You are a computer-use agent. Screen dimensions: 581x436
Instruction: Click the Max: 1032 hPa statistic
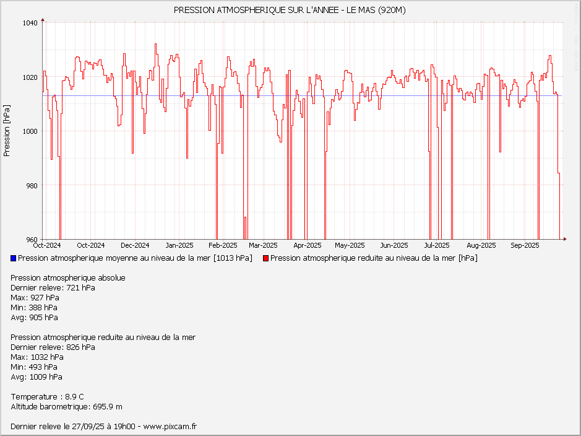[x=37, y=357]
